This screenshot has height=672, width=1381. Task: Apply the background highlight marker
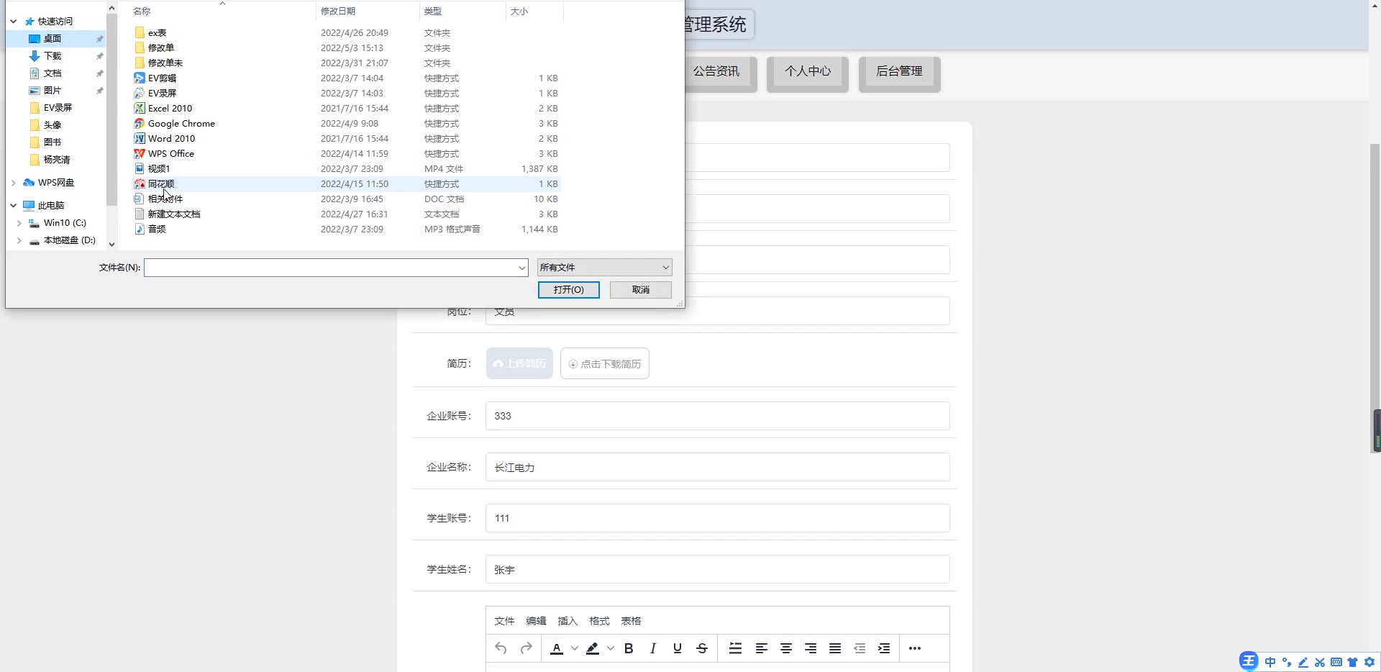coord(593,648)
